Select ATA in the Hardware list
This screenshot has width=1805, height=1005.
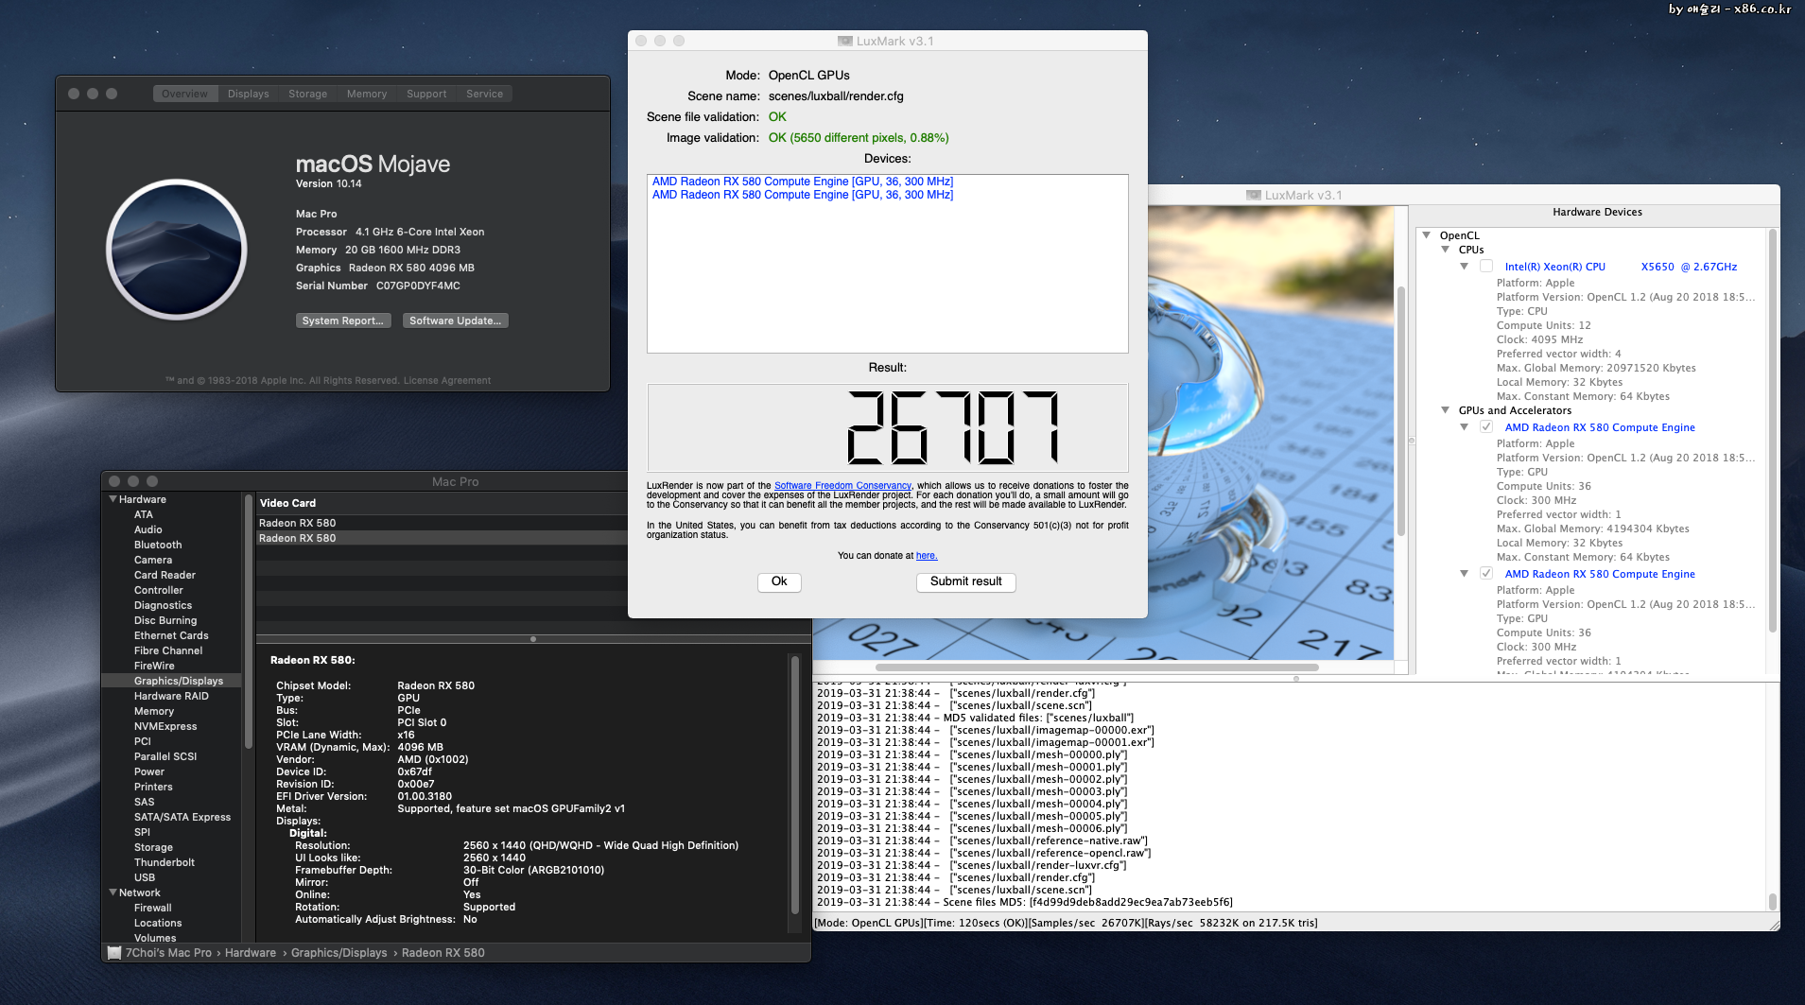pos(144,514)
